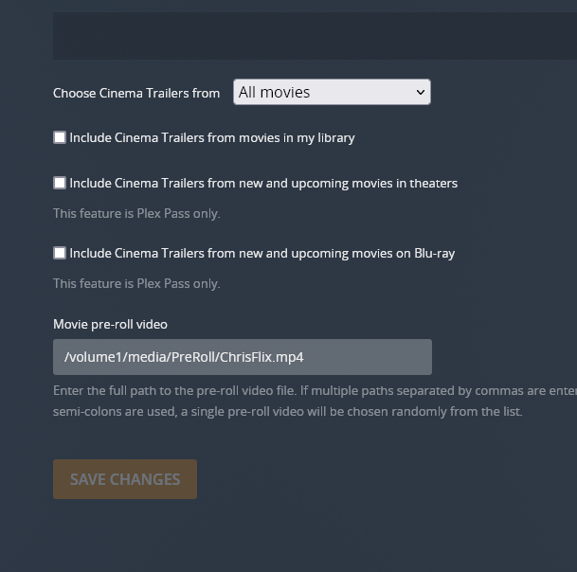
Task: Click the 'All movies' selected value text
Action: 275,92
